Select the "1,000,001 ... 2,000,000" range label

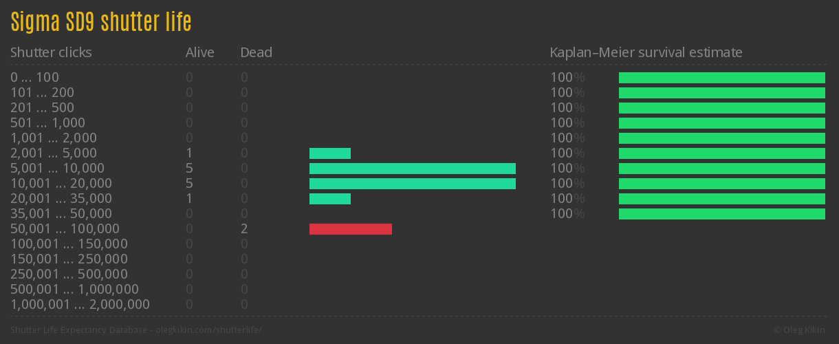click(x=80, y=305)
